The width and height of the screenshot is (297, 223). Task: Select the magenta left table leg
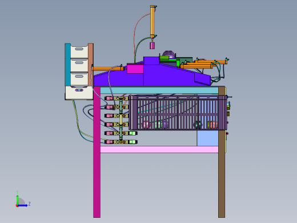[97, 152]
